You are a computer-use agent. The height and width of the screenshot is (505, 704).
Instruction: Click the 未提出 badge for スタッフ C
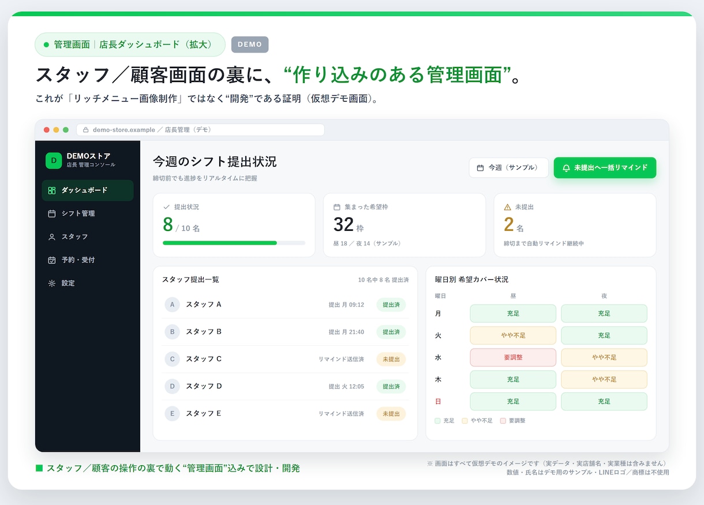point(391,359)
